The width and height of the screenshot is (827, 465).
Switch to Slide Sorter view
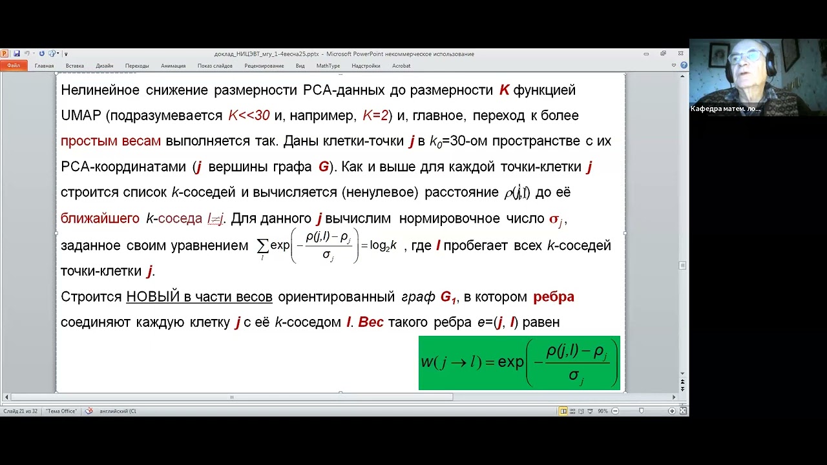pyautogui.click(x=573, y=411)
